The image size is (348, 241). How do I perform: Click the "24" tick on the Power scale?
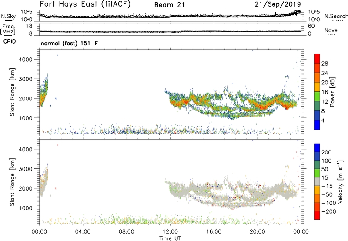(x=325, y=73)
